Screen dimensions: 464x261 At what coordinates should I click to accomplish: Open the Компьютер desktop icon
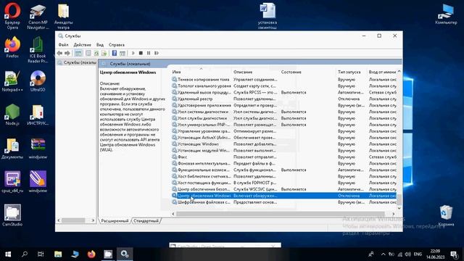pyautogui.click(x=446, y=14)
